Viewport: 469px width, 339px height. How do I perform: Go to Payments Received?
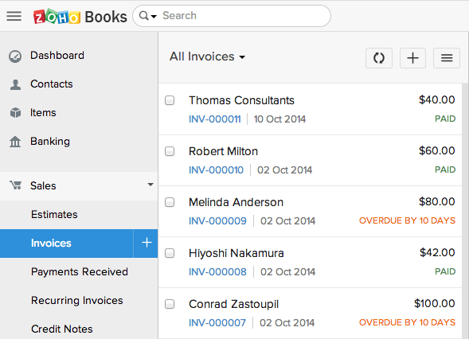tap(80, 271)
